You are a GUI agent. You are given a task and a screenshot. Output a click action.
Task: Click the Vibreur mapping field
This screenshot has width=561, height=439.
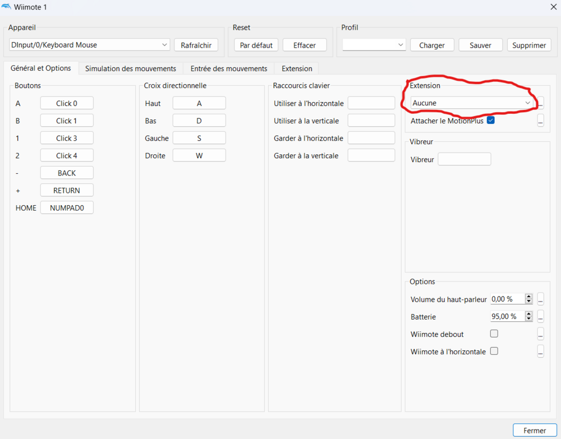(x=464, y=159)
